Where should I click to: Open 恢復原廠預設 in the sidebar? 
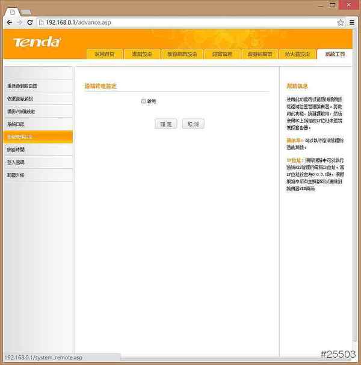[39, 98]
